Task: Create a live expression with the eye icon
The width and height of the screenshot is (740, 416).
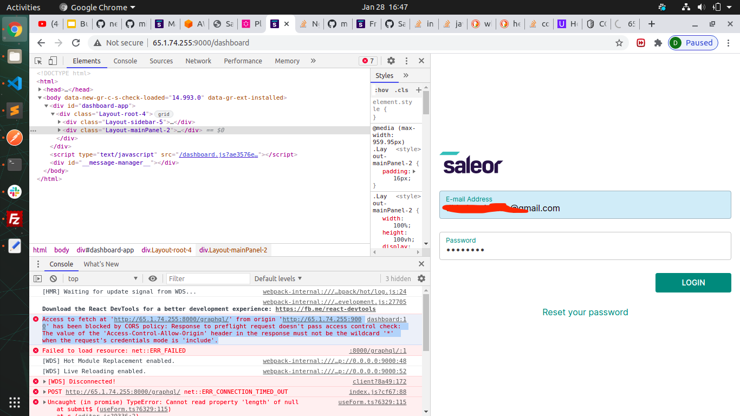Action: [153, 278]
